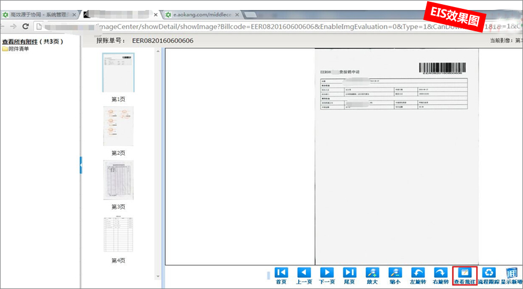
Task: Jump to last page (尾页)
Action: point(349,273)
